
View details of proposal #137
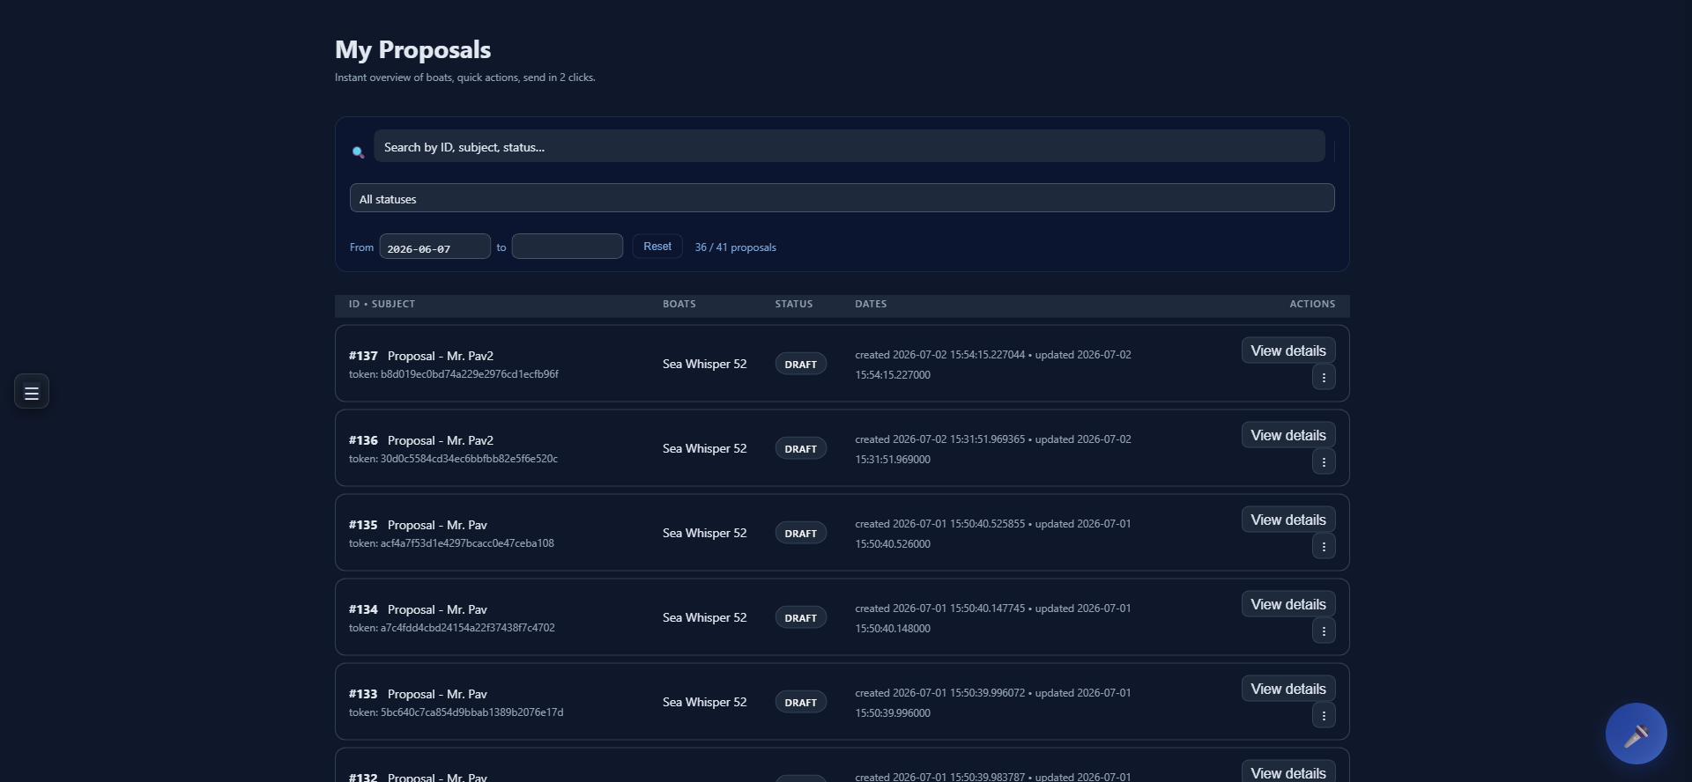tap(1288, 350)
